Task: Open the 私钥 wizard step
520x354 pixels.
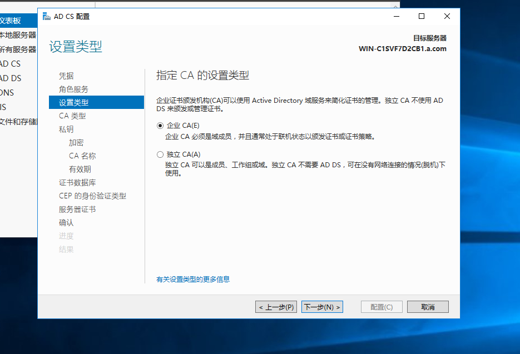Action: (x=66, y=129)
